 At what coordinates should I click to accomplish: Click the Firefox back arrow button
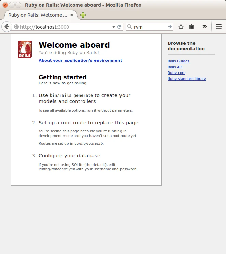(x=7, y=27)
